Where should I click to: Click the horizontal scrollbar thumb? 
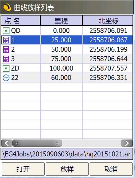point(37,143)
